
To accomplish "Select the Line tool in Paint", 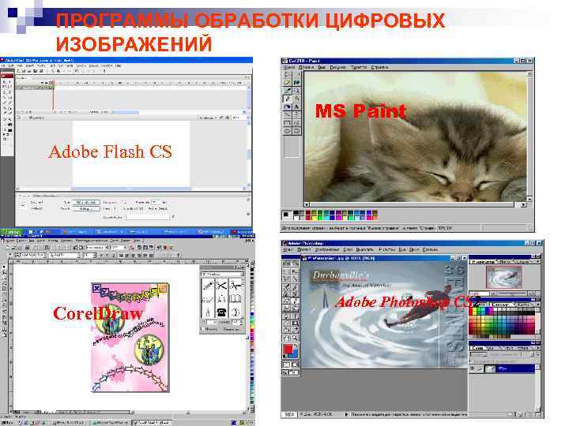I will pyautogui.click(x=288, y=115).
